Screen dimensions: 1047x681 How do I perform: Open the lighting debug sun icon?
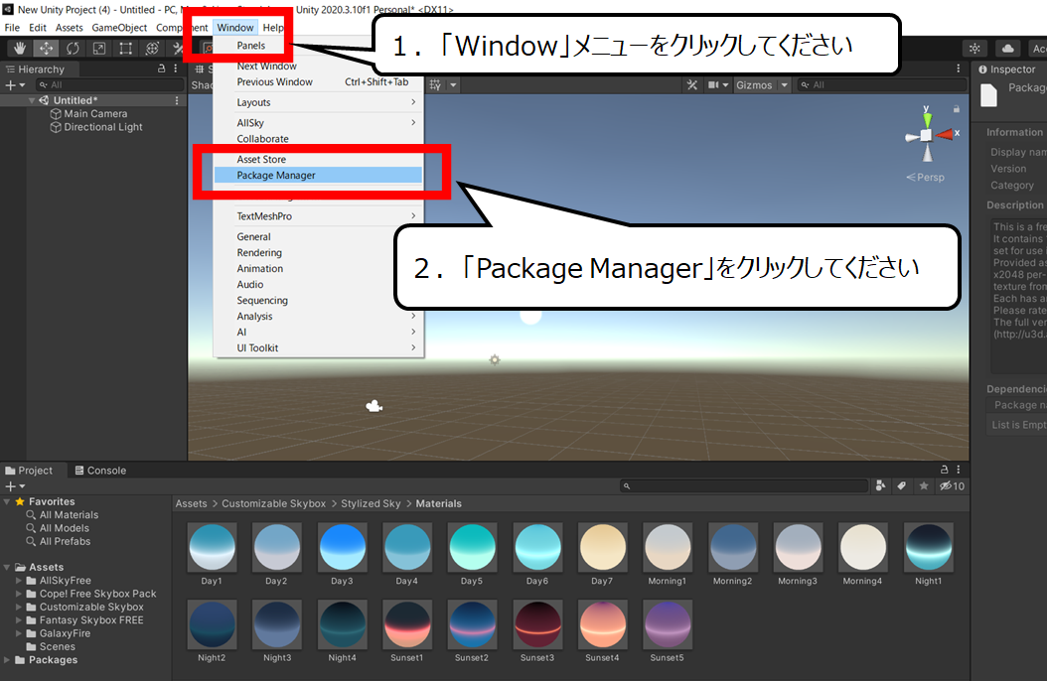(974, 48)
